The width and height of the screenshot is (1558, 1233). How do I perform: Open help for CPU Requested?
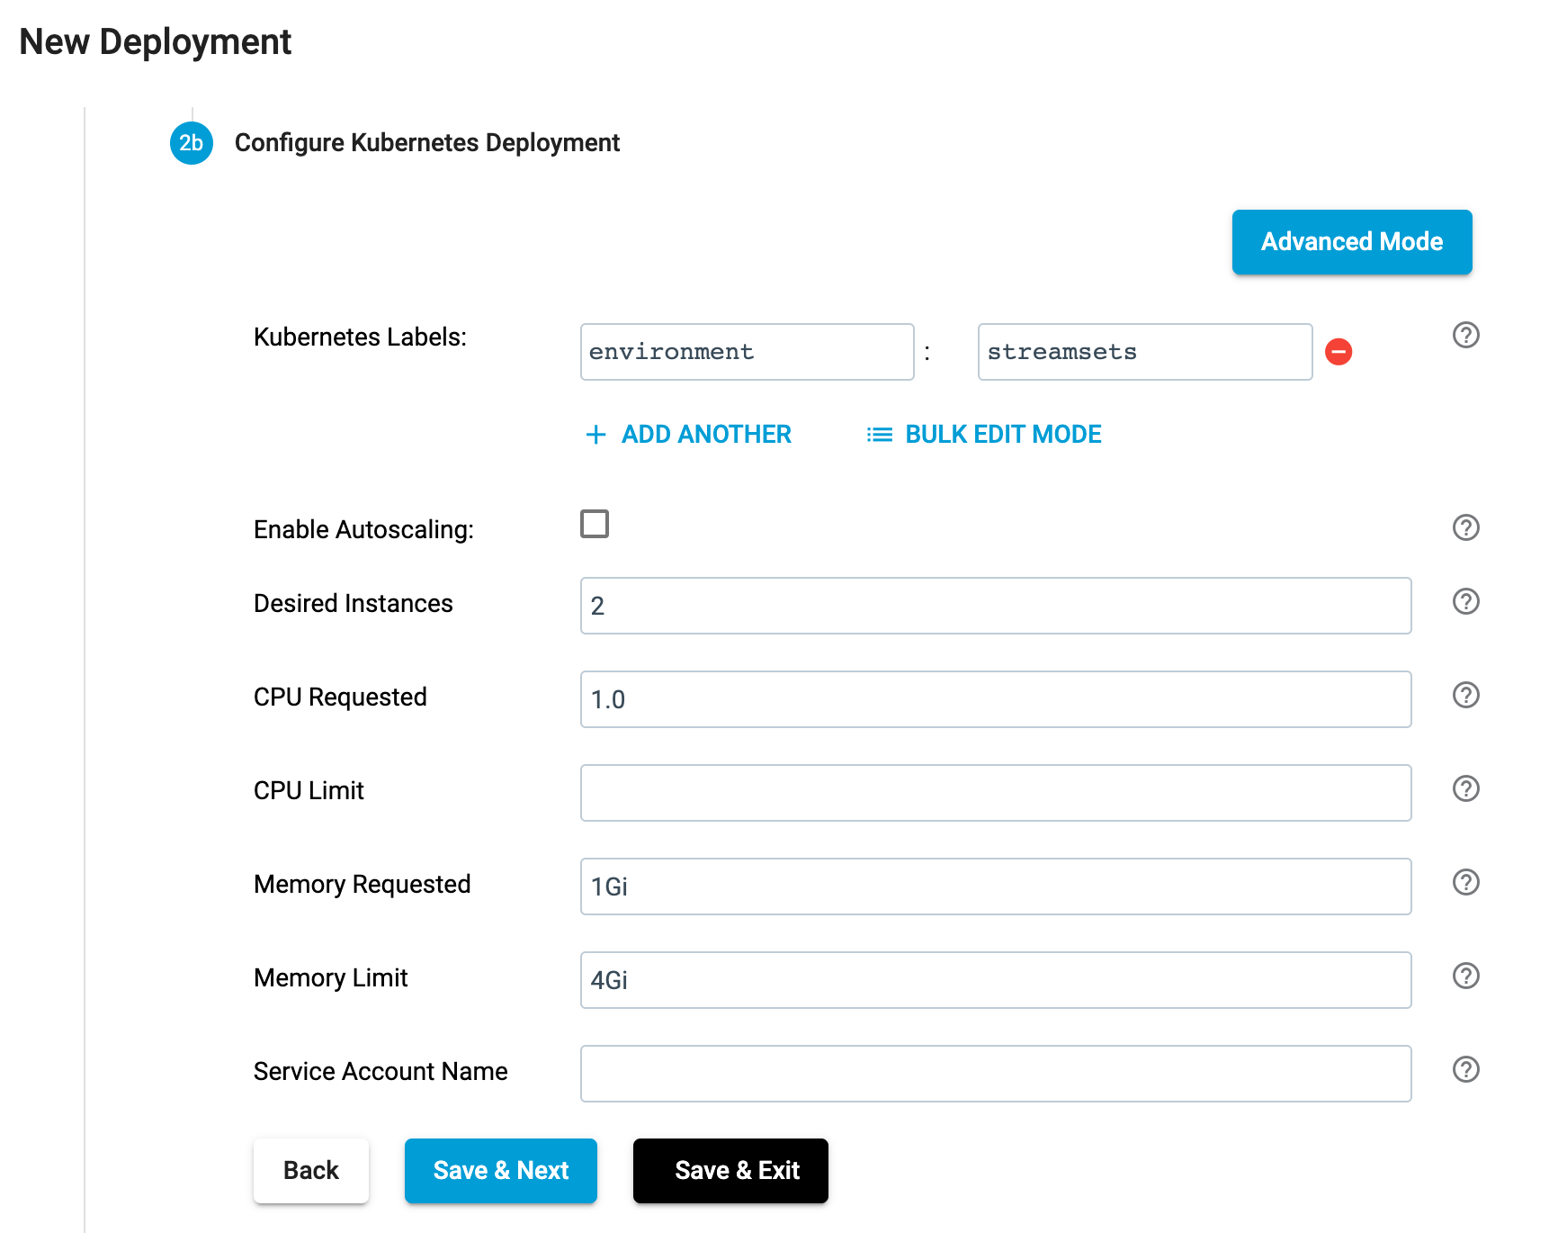click(x=1465, y=695)
